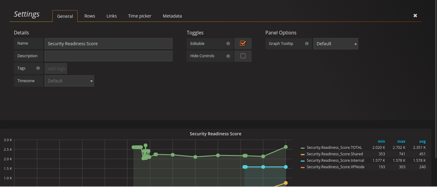Enable the Hide Controls checkbox
This screenshot has width=437, height=187.
click(243, 56)
